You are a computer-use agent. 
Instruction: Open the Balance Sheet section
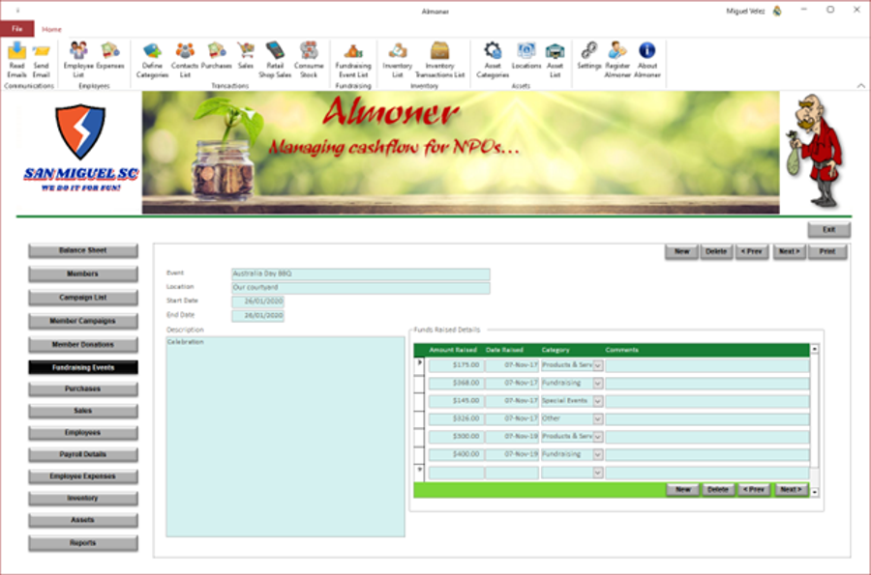tap(83, 250)
